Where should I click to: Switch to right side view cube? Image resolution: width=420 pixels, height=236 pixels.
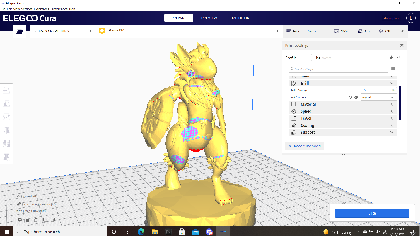[52, 220]
